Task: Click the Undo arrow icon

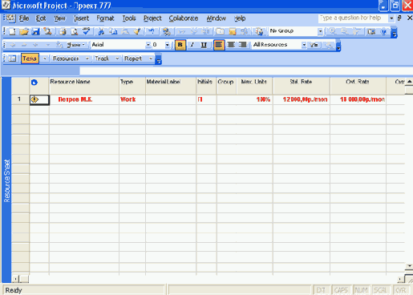Action: pyautogui.click(x=152, y=31)
